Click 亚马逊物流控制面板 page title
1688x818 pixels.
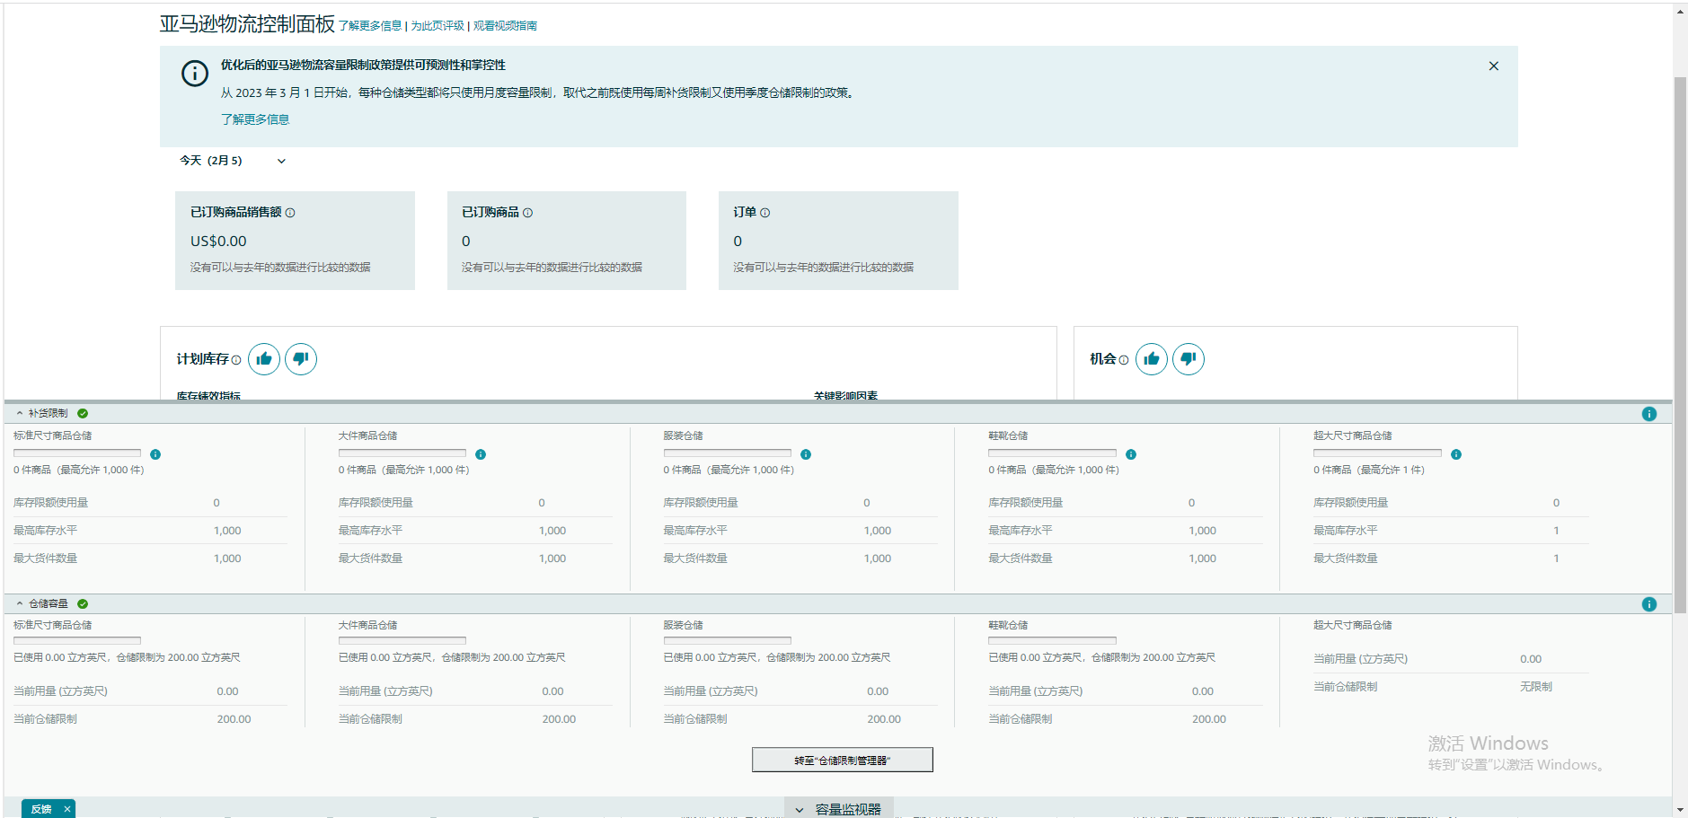click(x=247, y=24)
